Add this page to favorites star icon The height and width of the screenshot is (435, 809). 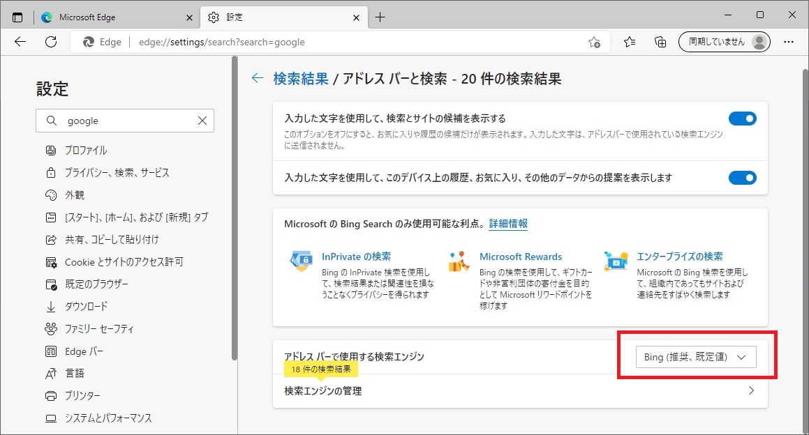[595, 43]
